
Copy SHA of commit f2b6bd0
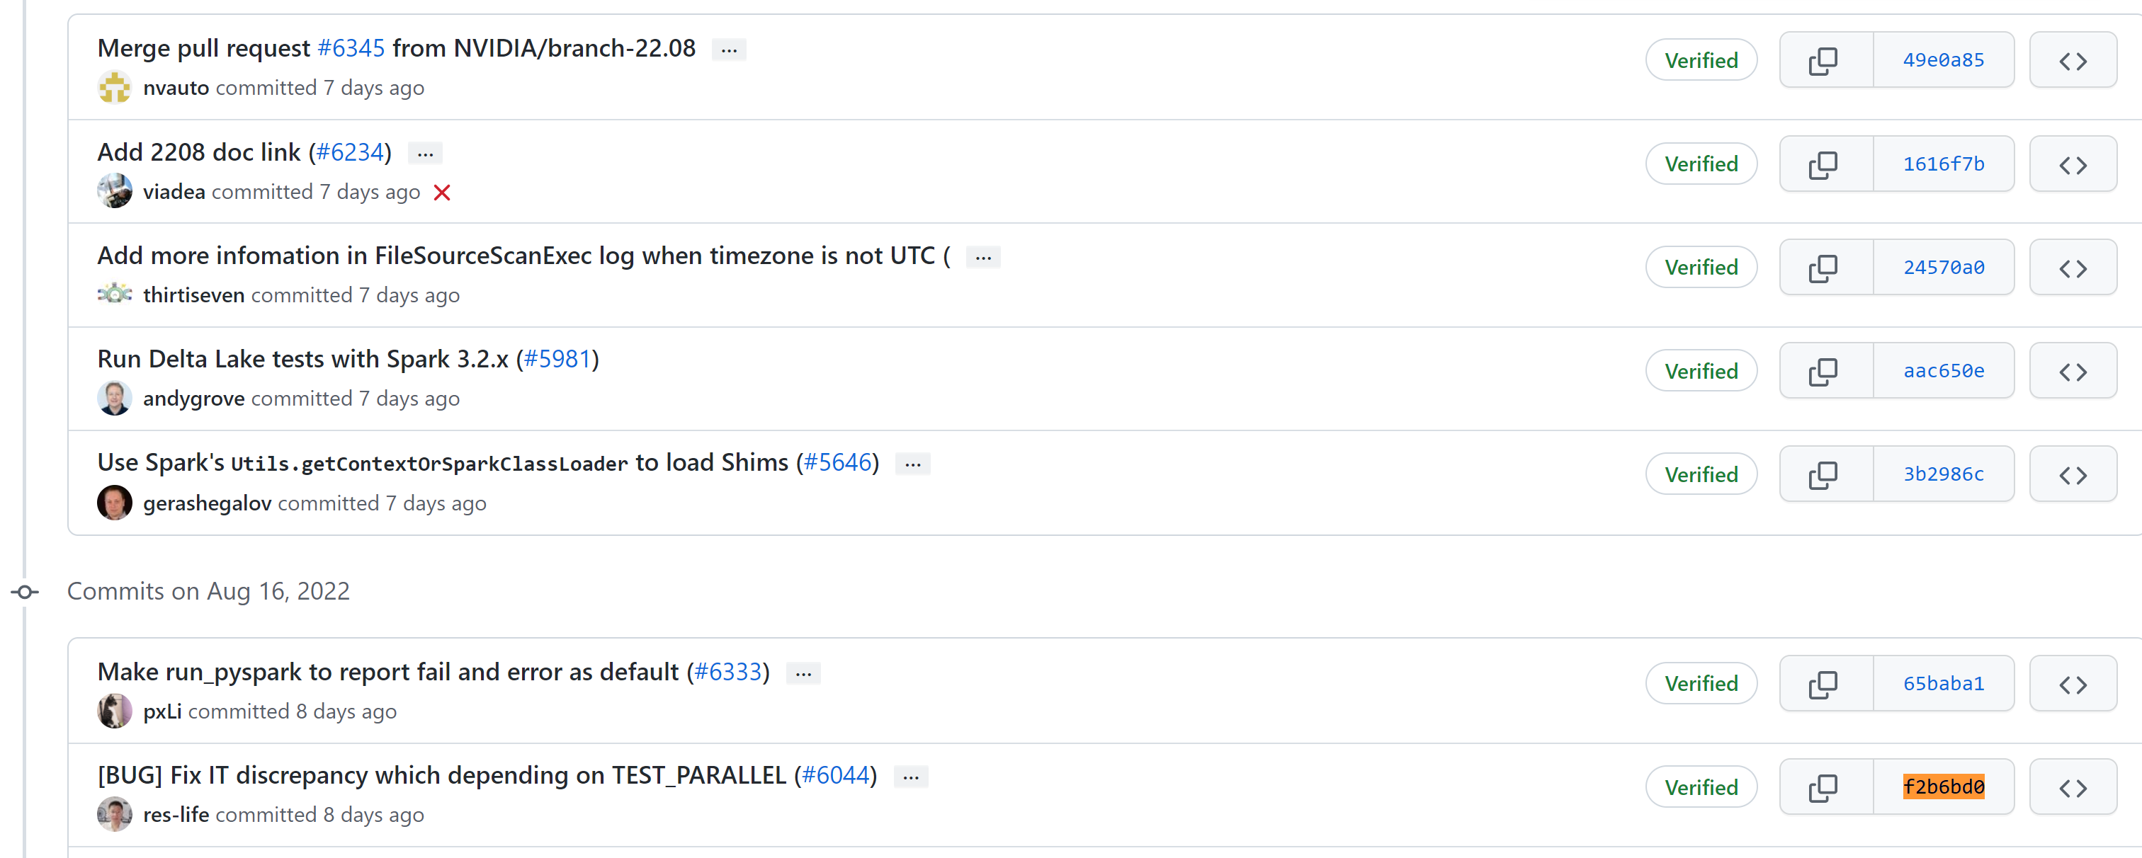click(1825, 786)
